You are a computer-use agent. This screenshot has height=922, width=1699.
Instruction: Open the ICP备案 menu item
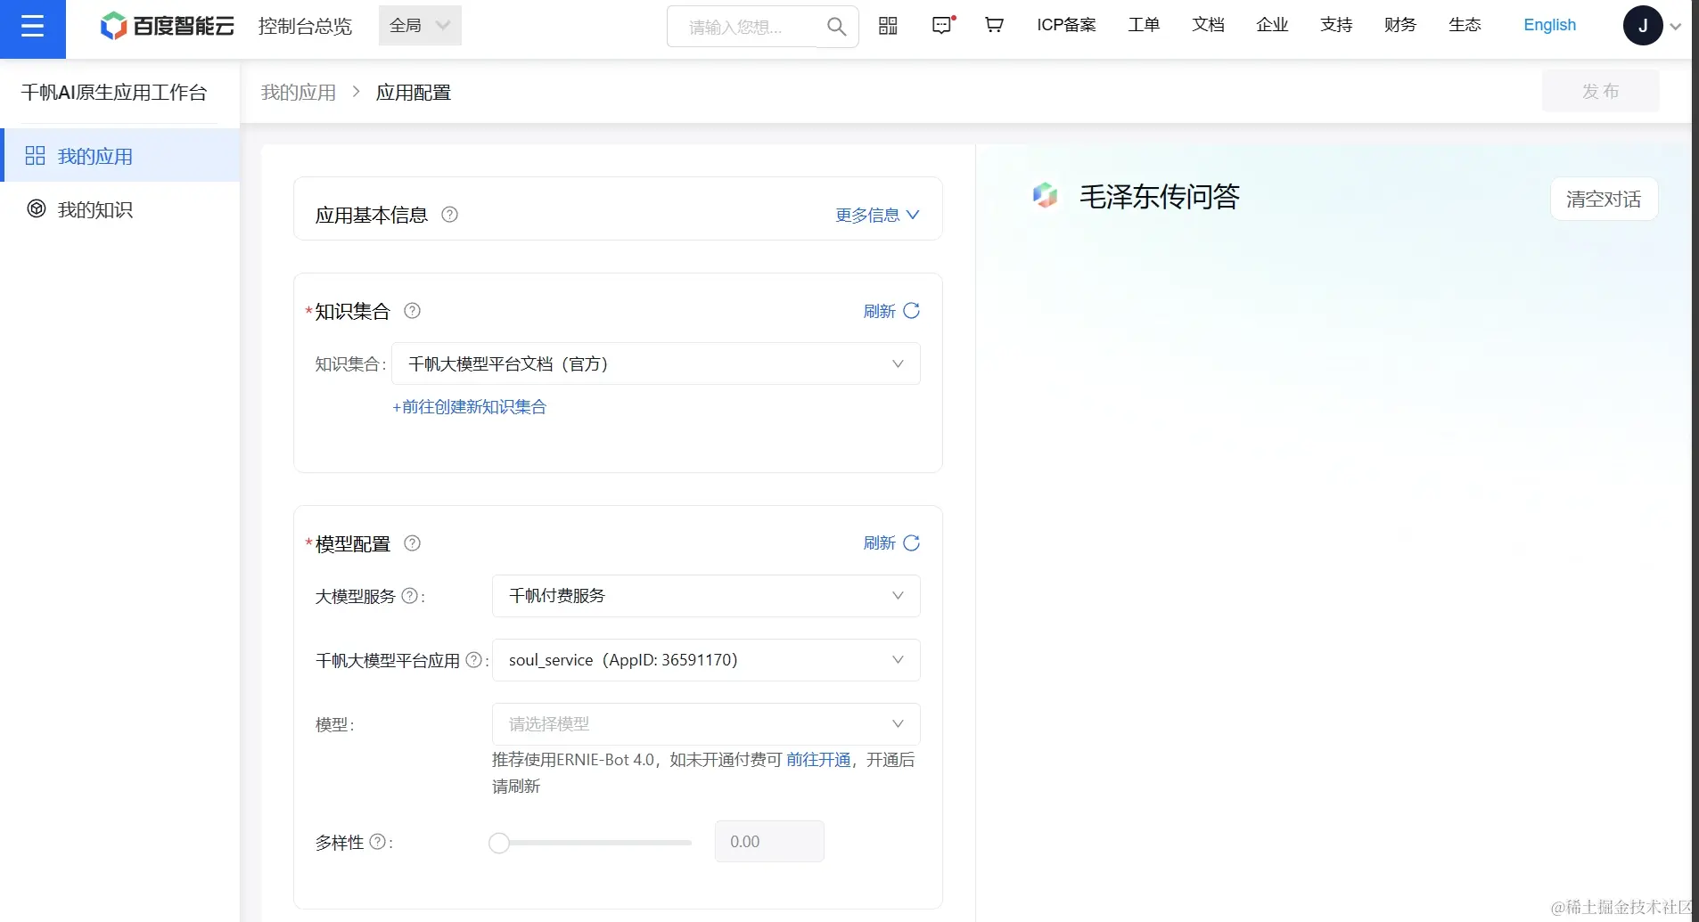click(x=1066, y=25)
